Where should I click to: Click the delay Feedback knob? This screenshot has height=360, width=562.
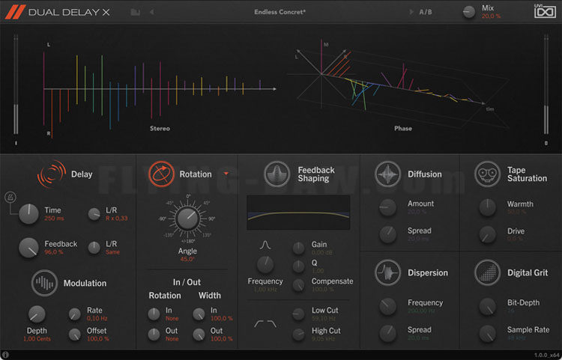pos(28,248)
